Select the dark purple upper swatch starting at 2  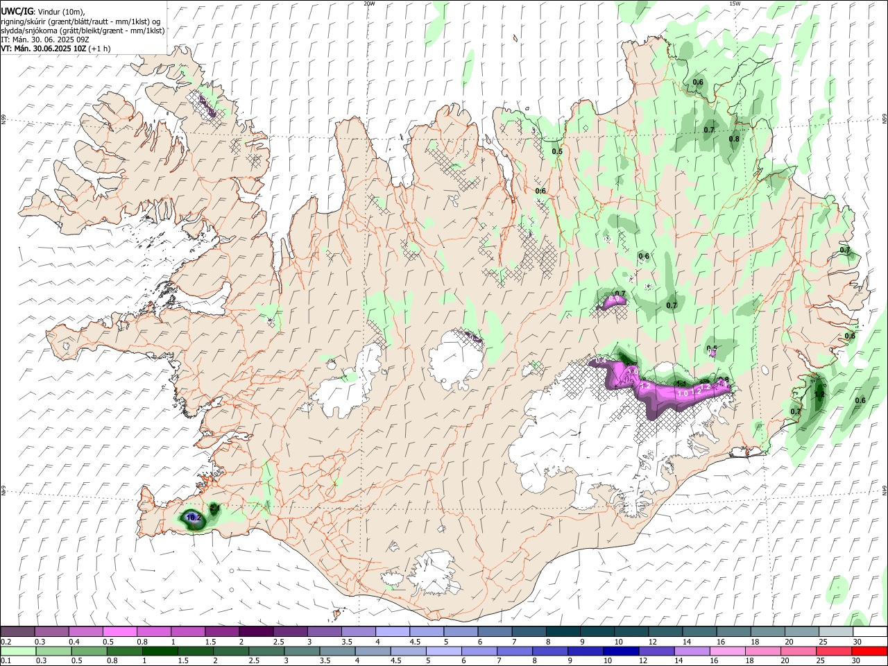[256, 632]
